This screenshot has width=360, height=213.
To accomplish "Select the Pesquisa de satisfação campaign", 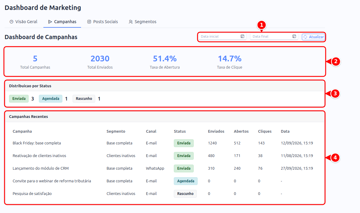I will click(32, 193).
